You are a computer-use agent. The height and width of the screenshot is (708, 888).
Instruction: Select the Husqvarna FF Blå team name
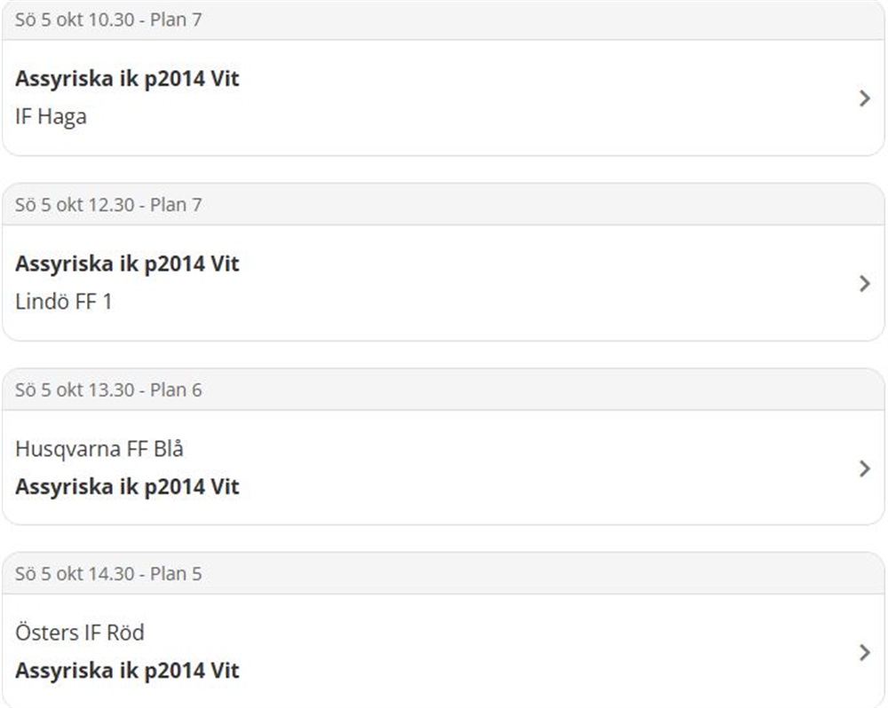point(99,449)
